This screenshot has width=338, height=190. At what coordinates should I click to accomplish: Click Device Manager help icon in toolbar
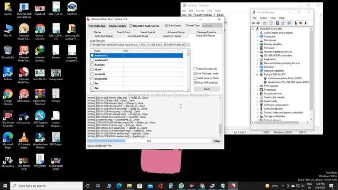pos(277,23)
